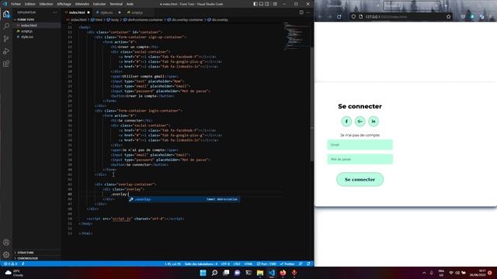Switch to the index.html editor tab
Screen dimensions: 497x279
(x=77, y=12)
